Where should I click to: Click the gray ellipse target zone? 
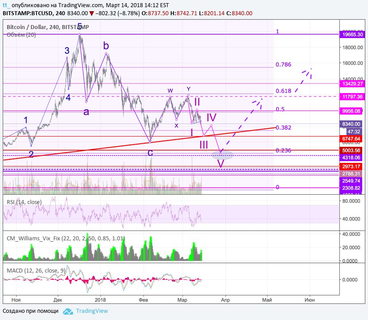[x=222, y=155]
